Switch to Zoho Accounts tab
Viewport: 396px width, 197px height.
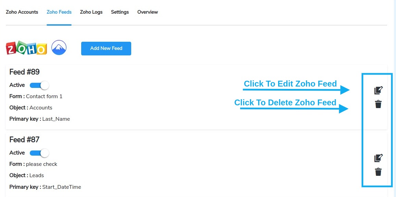(x=22, y=12)
